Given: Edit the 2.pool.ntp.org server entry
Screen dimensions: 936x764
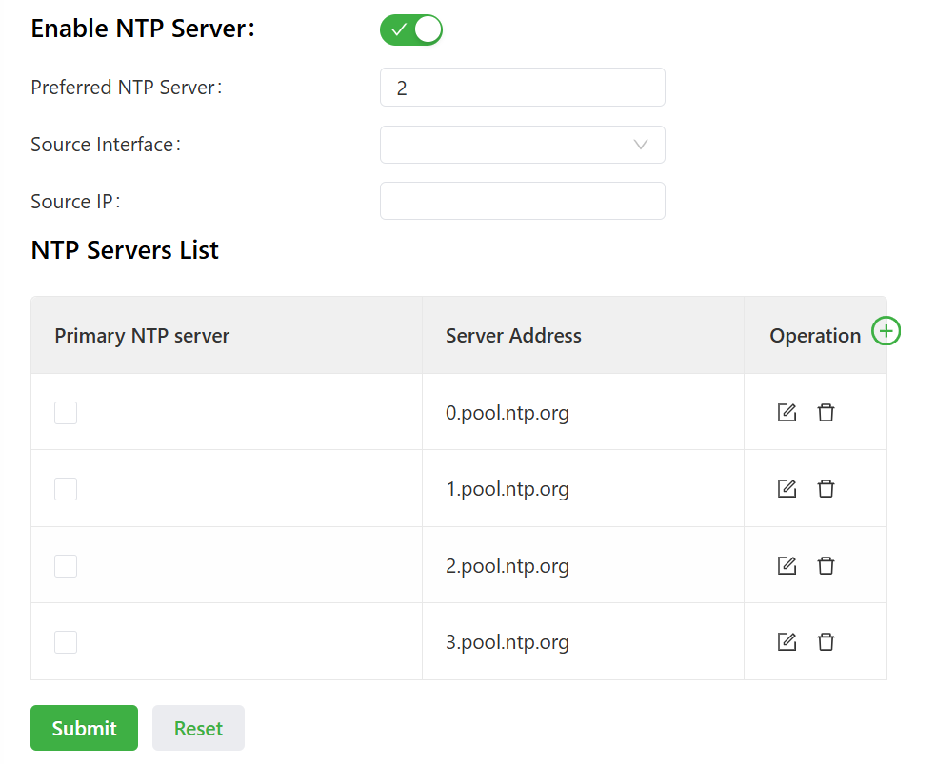Looking at the screenshot, I should 787,566.
